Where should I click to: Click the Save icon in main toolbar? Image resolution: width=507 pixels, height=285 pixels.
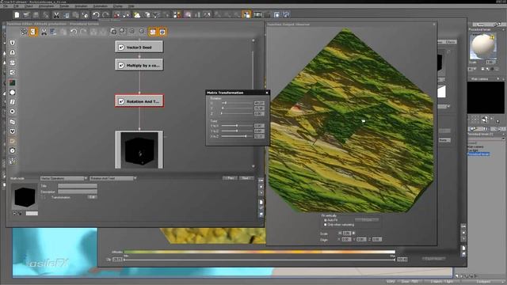point(36,14)
